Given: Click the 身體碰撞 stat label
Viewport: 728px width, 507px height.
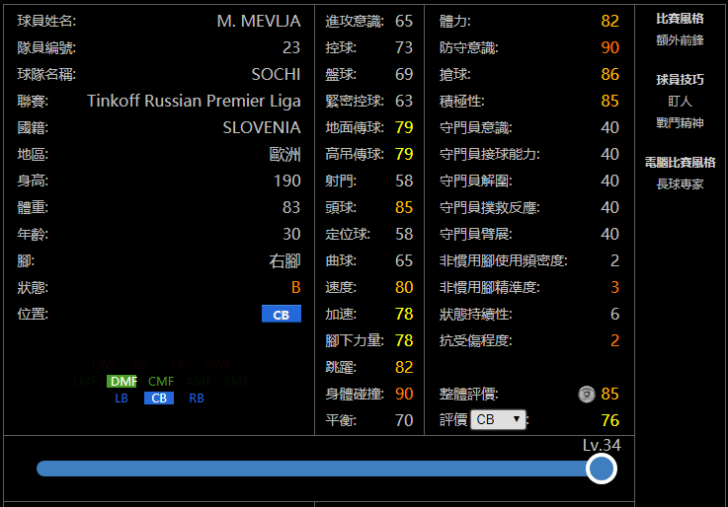Looking at the screenshot, I should (355, 395).
